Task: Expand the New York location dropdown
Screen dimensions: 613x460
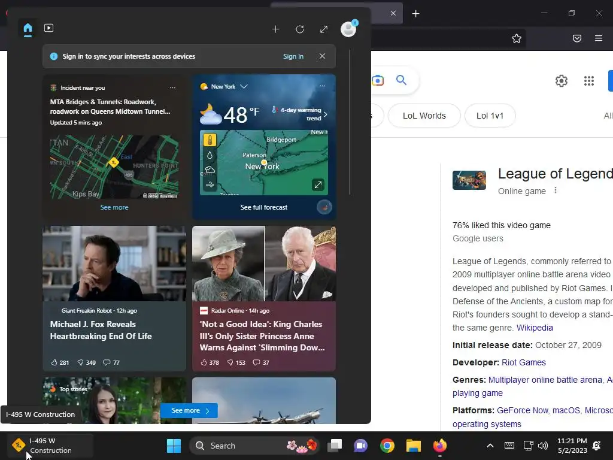Action: tap(244, 86)
